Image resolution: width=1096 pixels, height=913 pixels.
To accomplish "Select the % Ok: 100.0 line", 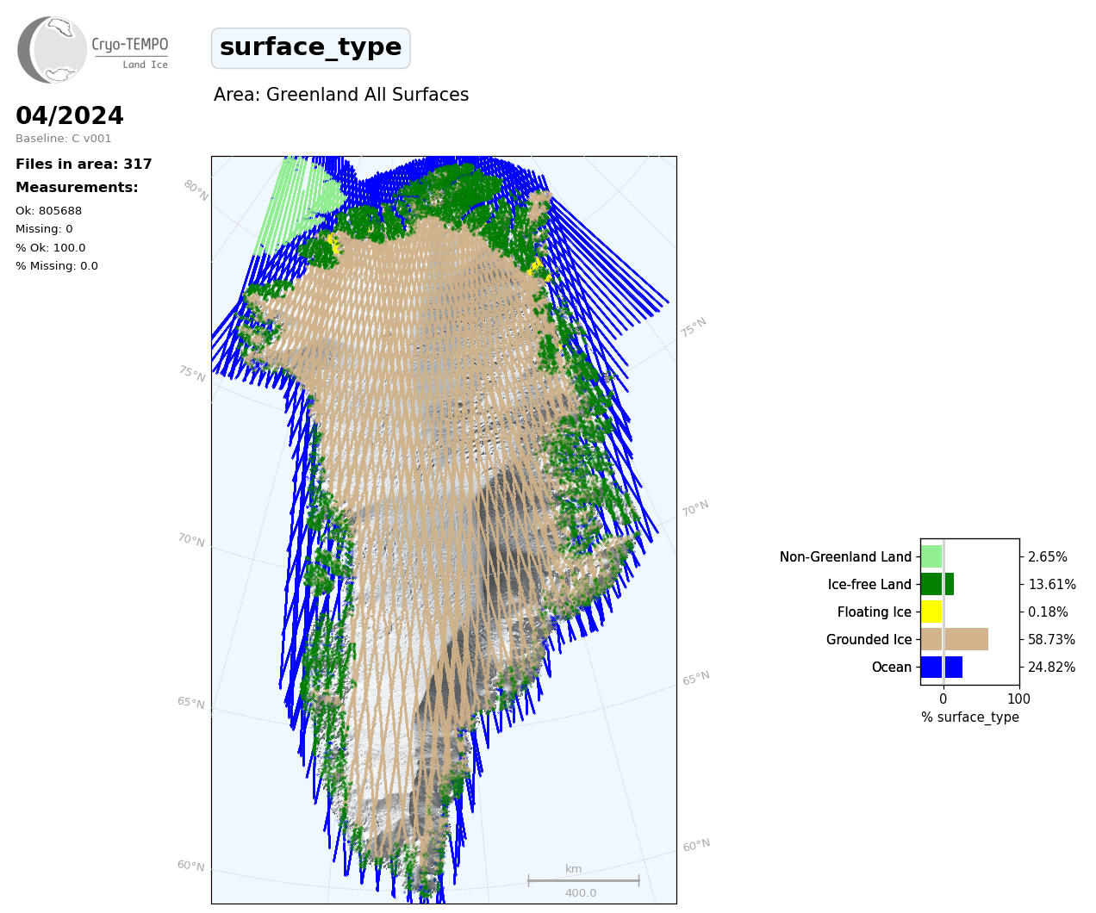I will click(51, 248).
